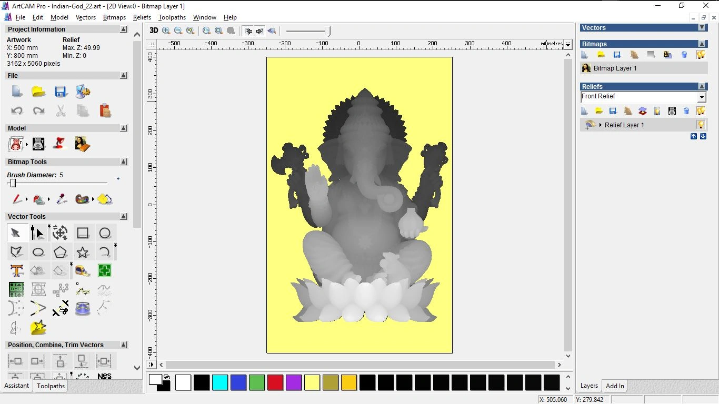The width and height of the screenshot is (719, 404).
Task: Open the Front Relief dropdown
Action: click(x=702, y=97)
